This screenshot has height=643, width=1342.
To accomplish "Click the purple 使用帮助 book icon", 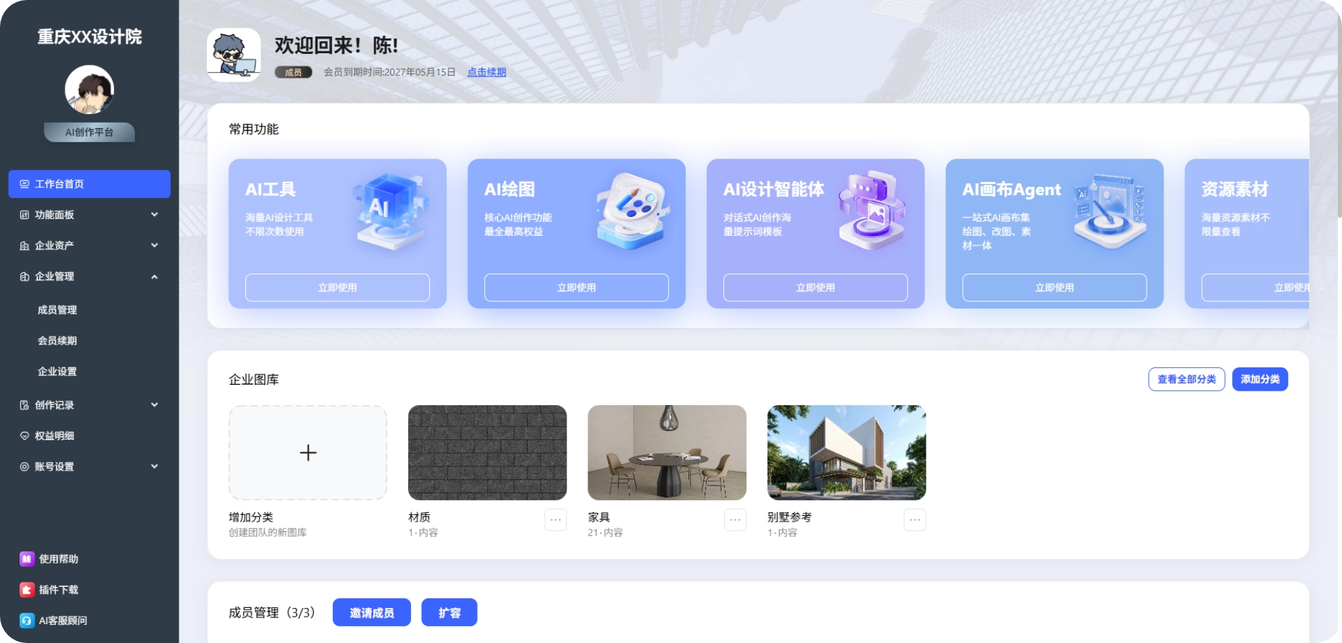I will tap(27, 559).
